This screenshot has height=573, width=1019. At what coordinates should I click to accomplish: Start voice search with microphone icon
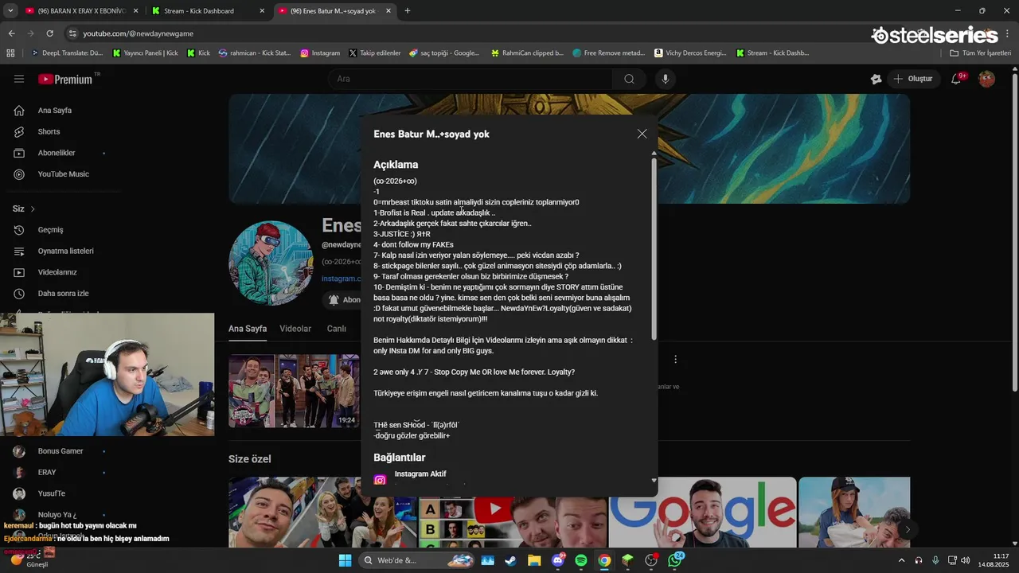666,79
